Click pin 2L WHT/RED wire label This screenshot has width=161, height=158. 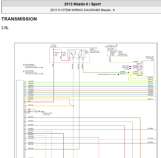coord(31,136)
